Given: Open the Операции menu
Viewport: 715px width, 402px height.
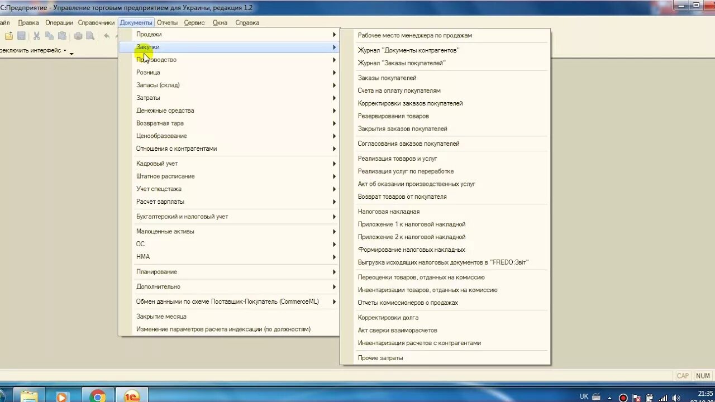Looking at the screenshot, I should pos(59,23).
